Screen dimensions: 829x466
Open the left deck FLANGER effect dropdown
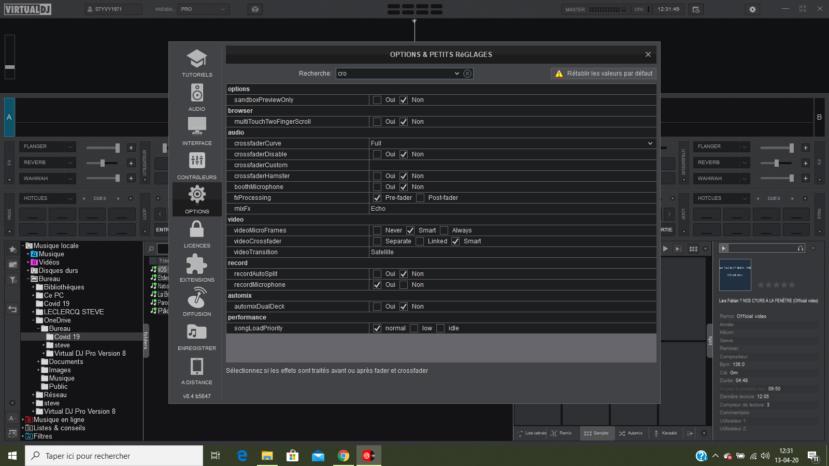(x=70, y=147)
